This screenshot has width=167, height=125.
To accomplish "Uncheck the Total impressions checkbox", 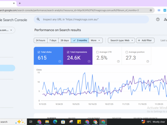I will coord(68,52).
